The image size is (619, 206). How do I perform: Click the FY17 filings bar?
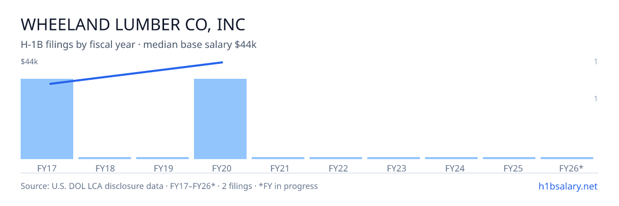click(47, 119)
